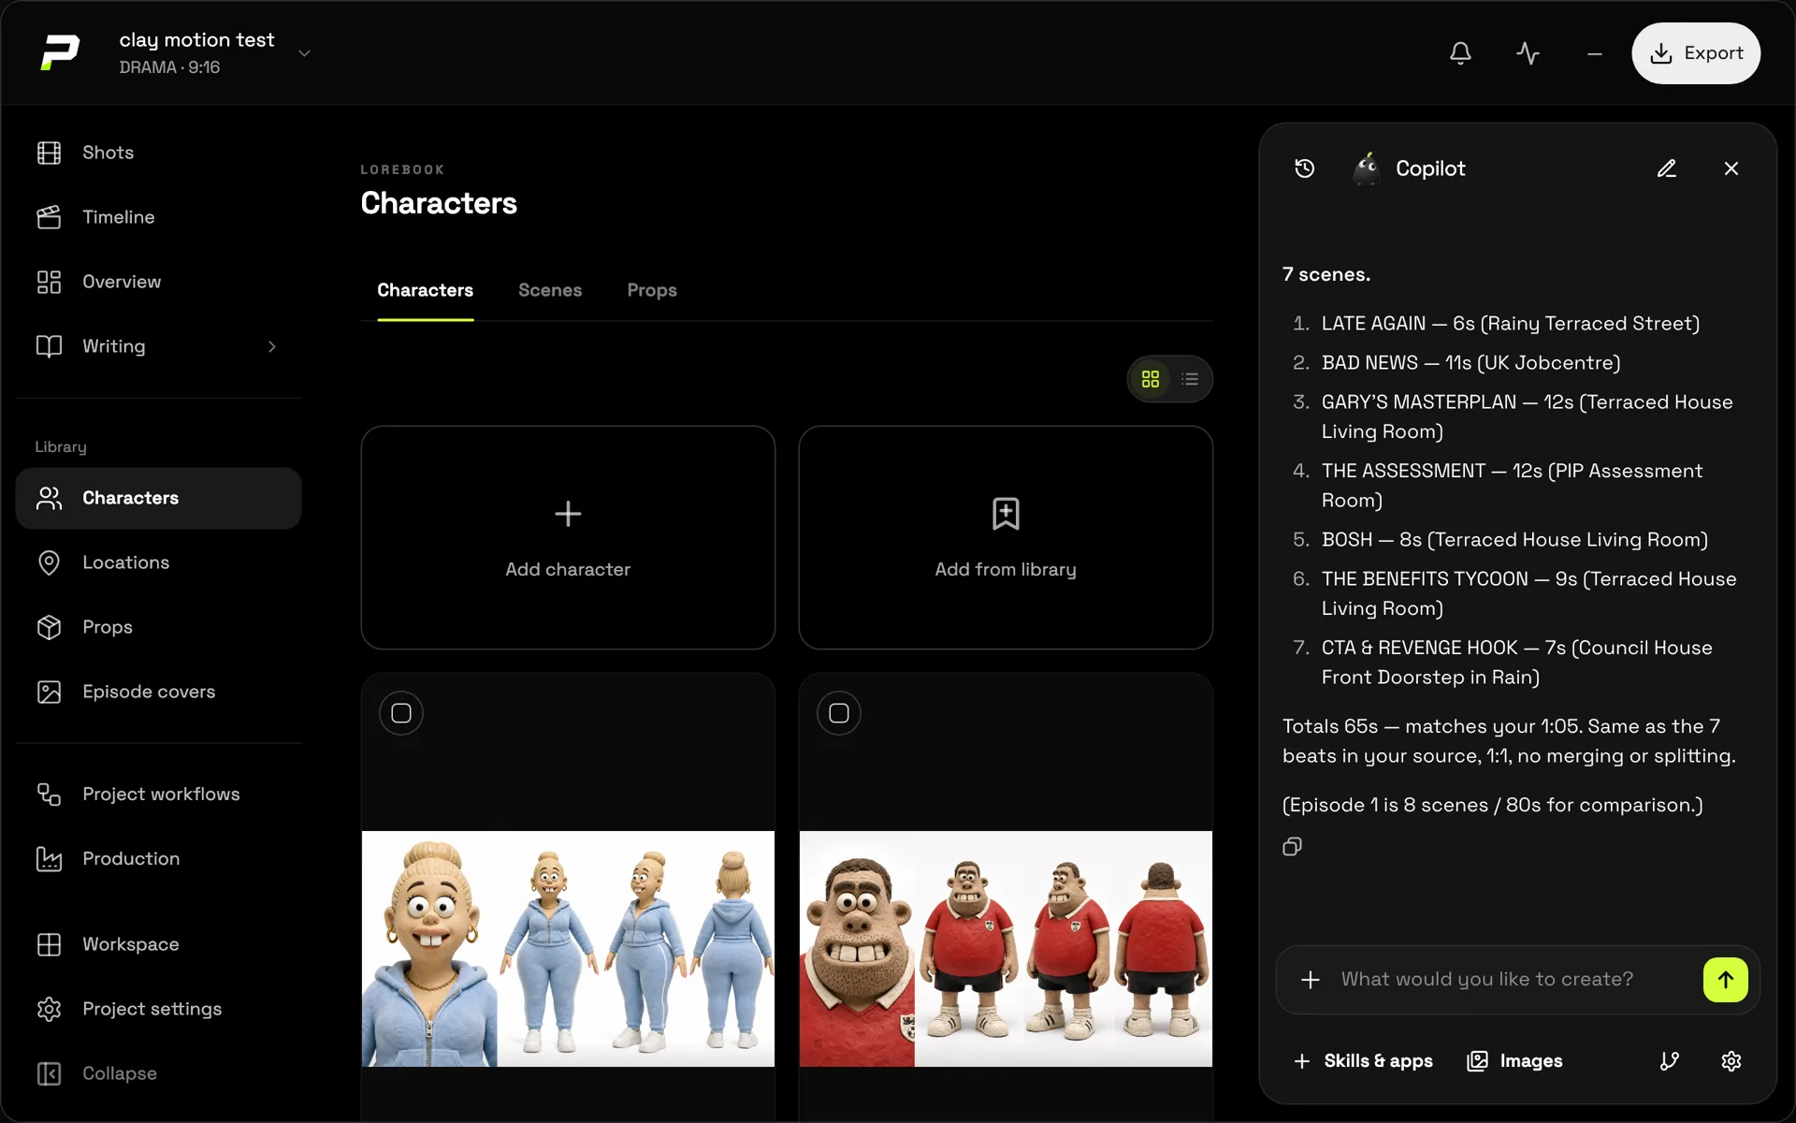Send the Copilot message with arrow button

tap(1726, 980)
